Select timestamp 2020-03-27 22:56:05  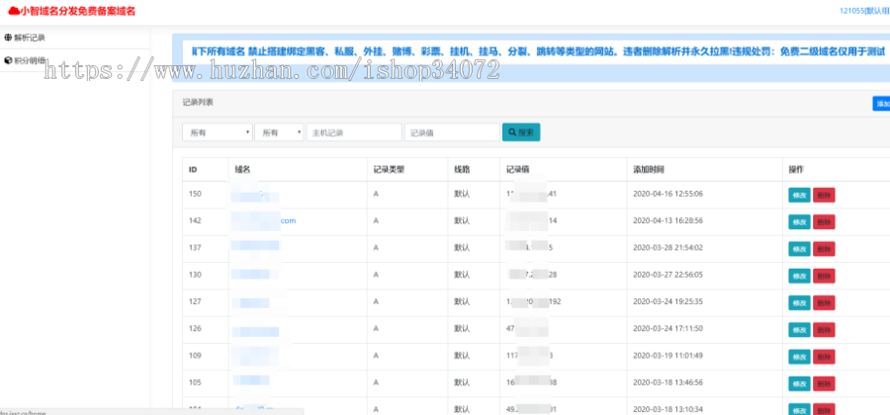click(668, 275)
